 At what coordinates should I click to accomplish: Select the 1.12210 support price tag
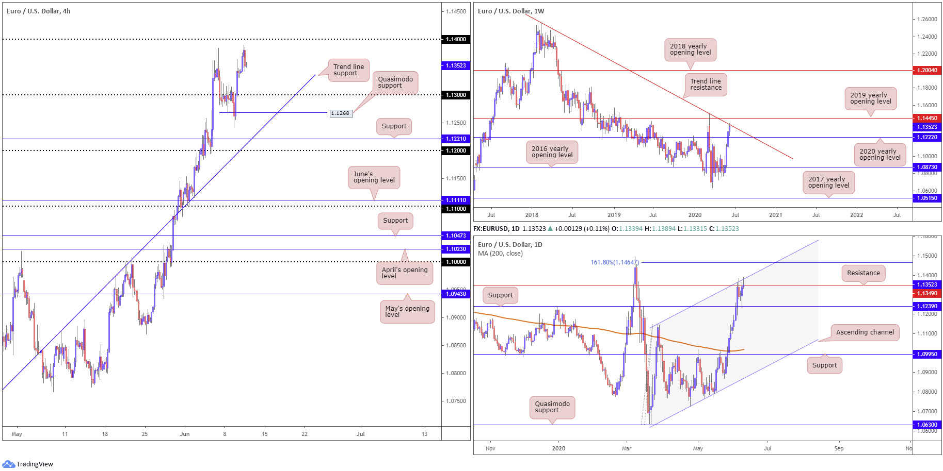pos(456,139)
